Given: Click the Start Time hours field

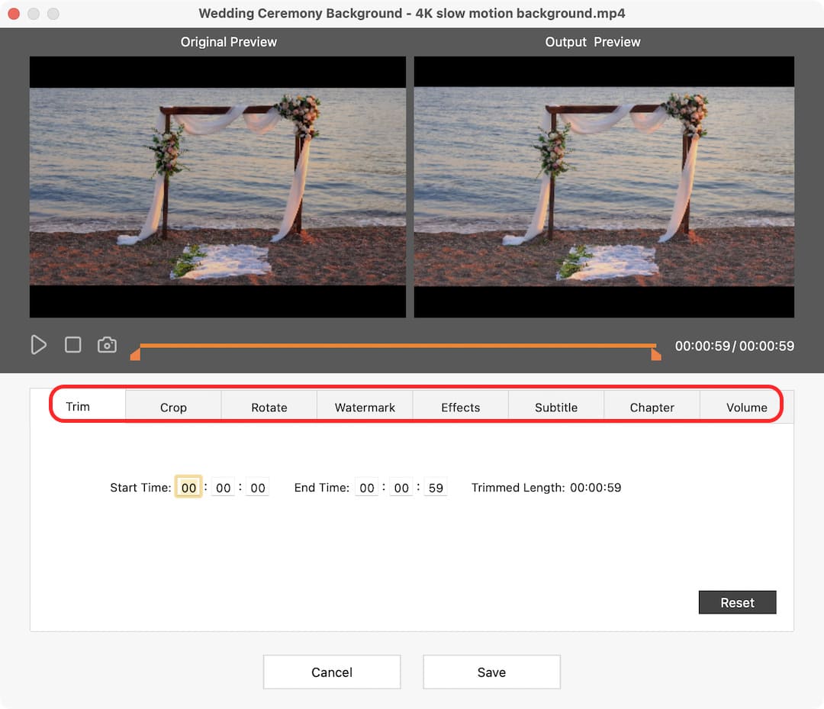Looking at the screenshot, I should pyautogui.click(x=188, y=488).
